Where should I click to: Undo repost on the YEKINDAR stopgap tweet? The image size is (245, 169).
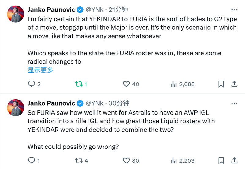tap(79, 84)
